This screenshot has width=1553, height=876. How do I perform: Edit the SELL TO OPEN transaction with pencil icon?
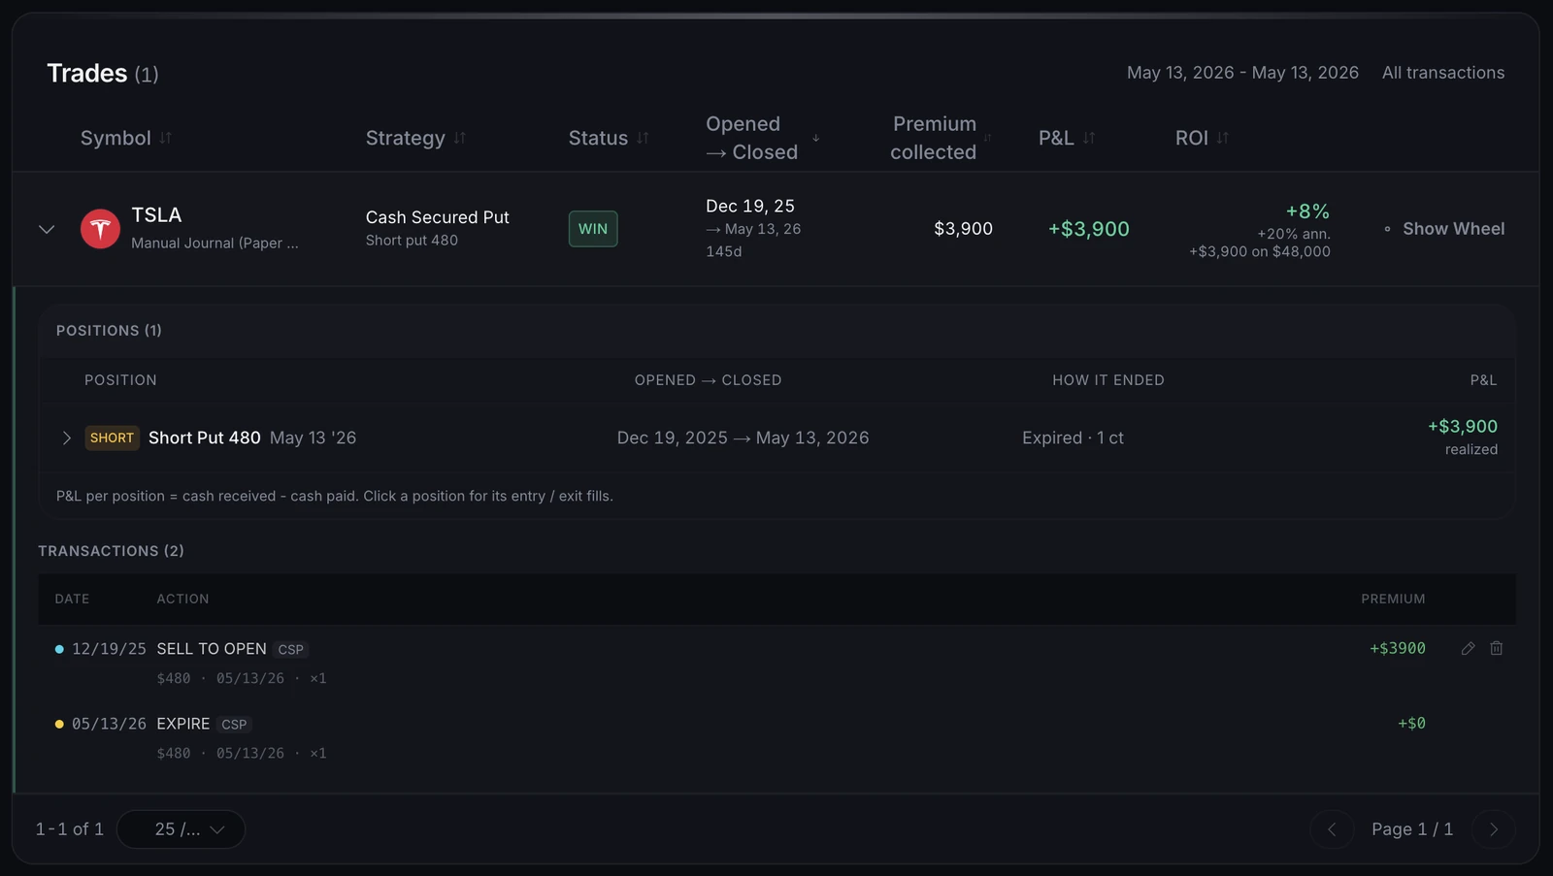tap(1468, 648)
